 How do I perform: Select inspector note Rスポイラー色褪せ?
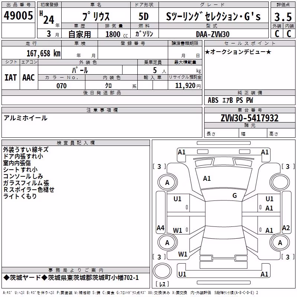(x=29, y=189)
